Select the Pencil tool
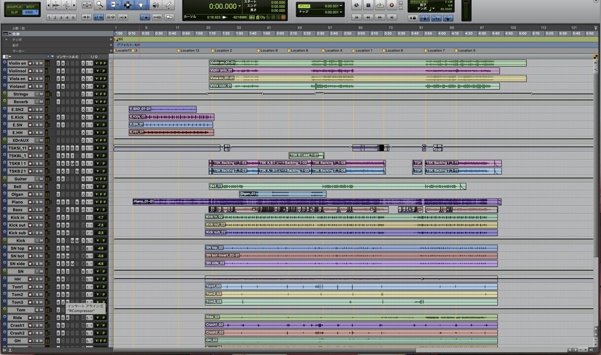Image resolution: width=601 pixels, height=355 pixels. (168, 5)
